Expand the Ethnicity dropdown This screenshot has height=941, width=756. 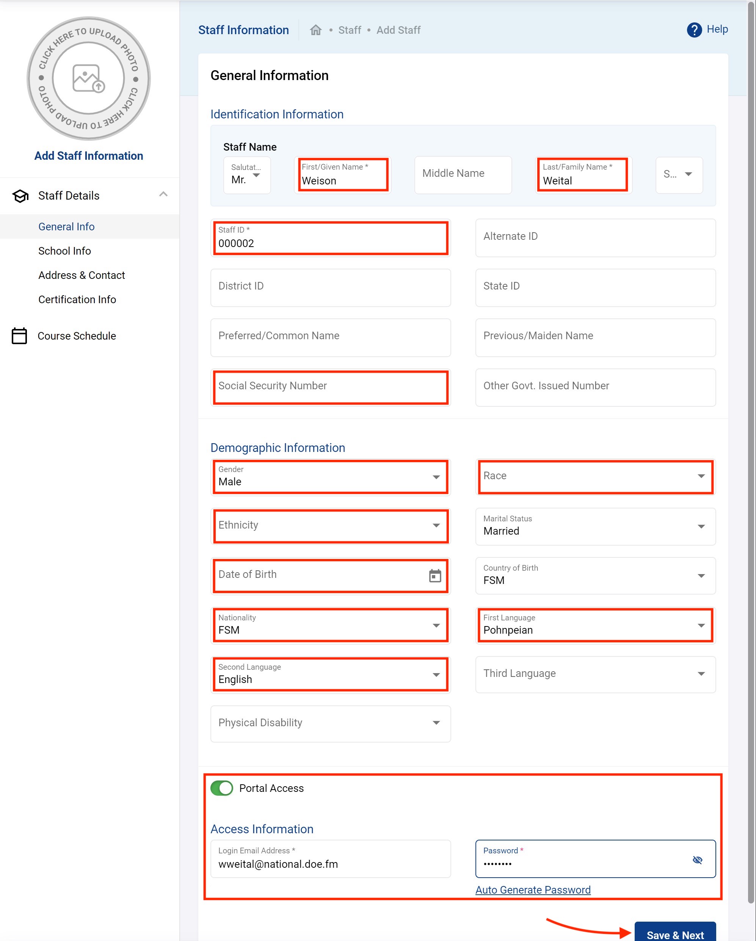330,525
